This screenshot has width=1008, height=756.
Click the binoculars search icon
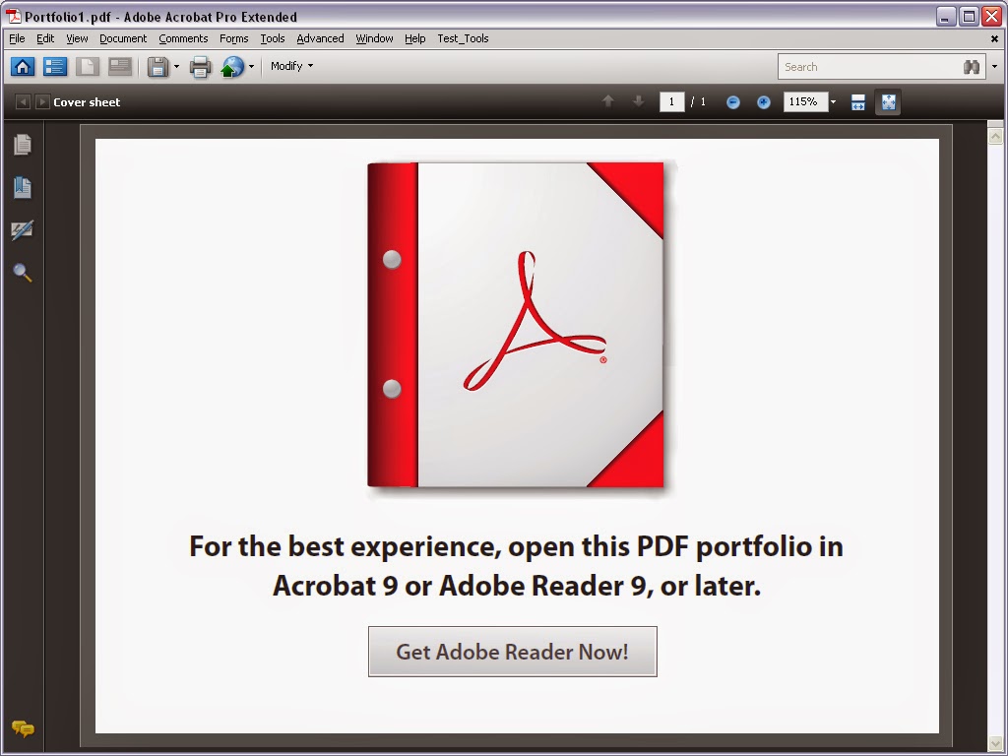coord(972,67)
